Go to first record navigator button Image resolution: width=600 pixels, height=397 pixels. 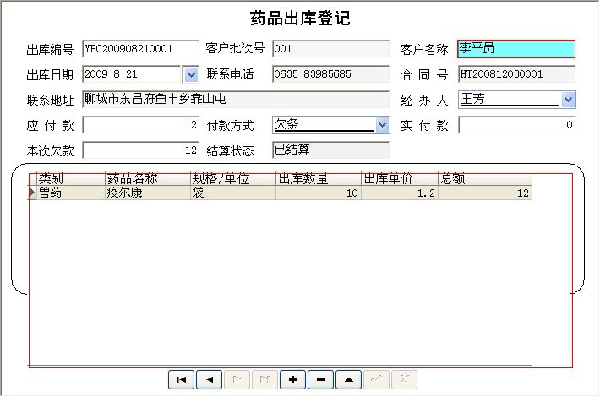click(x=181, y=380)
